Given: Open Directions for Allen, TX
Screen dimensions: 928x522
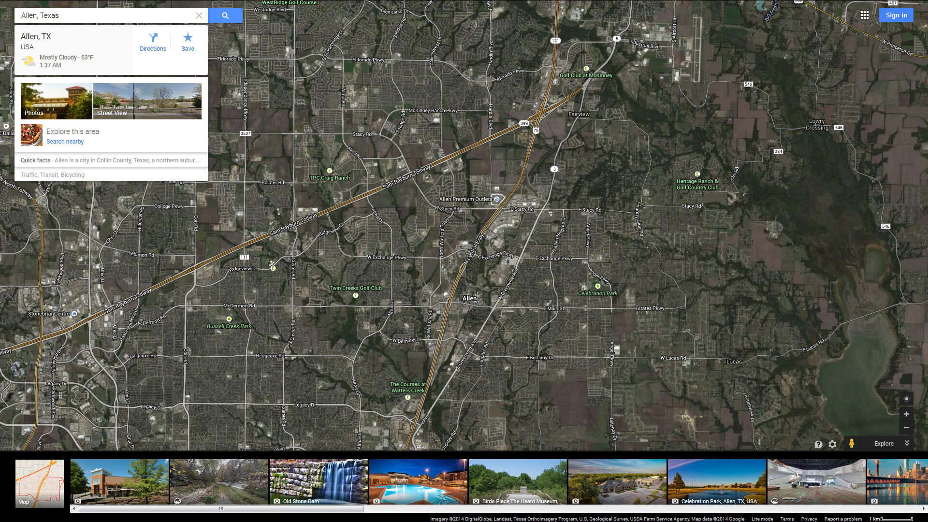Looking at the screenshot, I should 153,42.
